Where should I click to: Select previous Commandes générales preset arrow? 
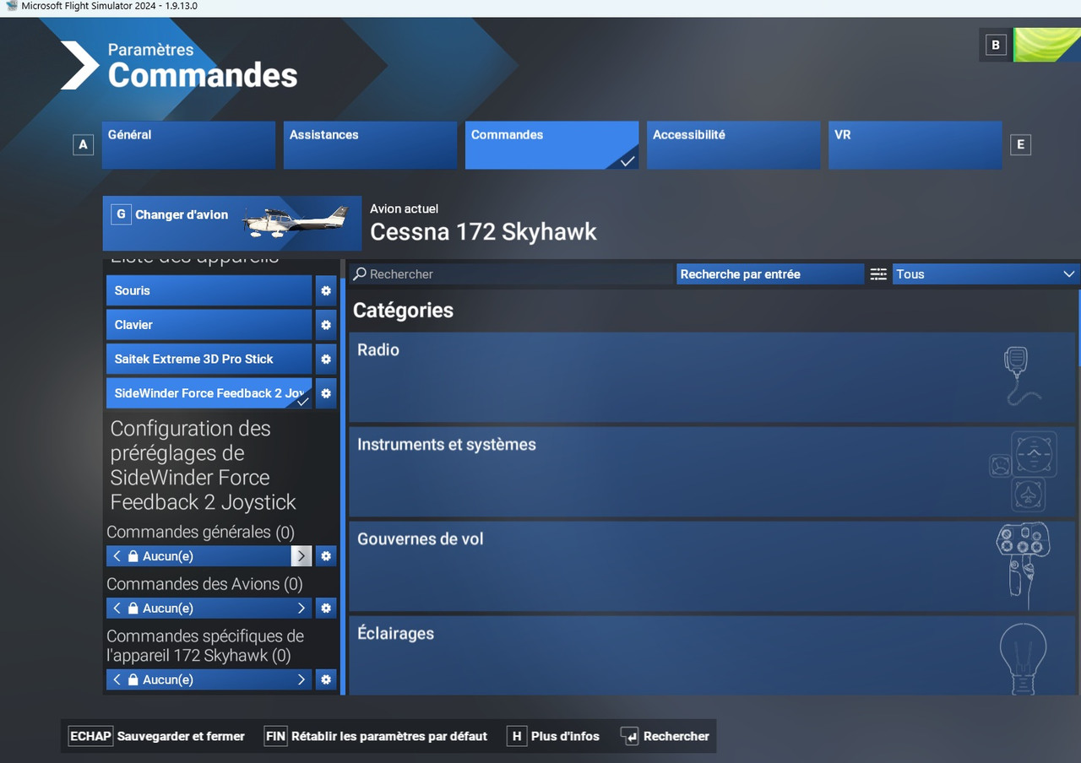(117, 556)
